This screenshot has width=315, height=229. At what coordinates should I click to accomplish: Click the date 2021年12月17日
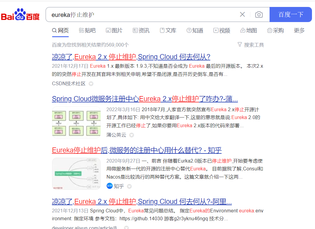click(70, 66)
